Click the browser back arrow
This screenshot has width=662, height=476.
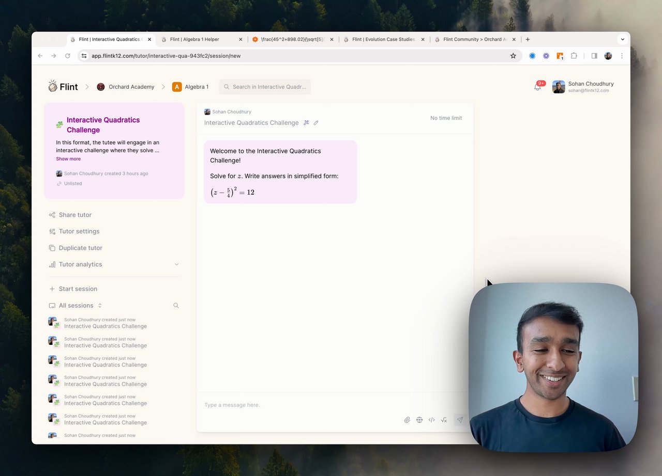click(40, 56)
